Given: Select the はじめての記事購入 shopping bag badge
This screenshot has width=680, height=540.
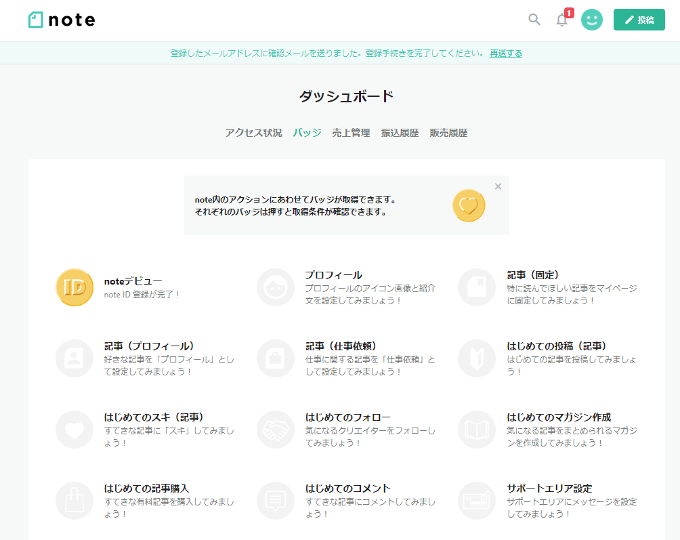Looking at the screenshot, I should 75,501.
